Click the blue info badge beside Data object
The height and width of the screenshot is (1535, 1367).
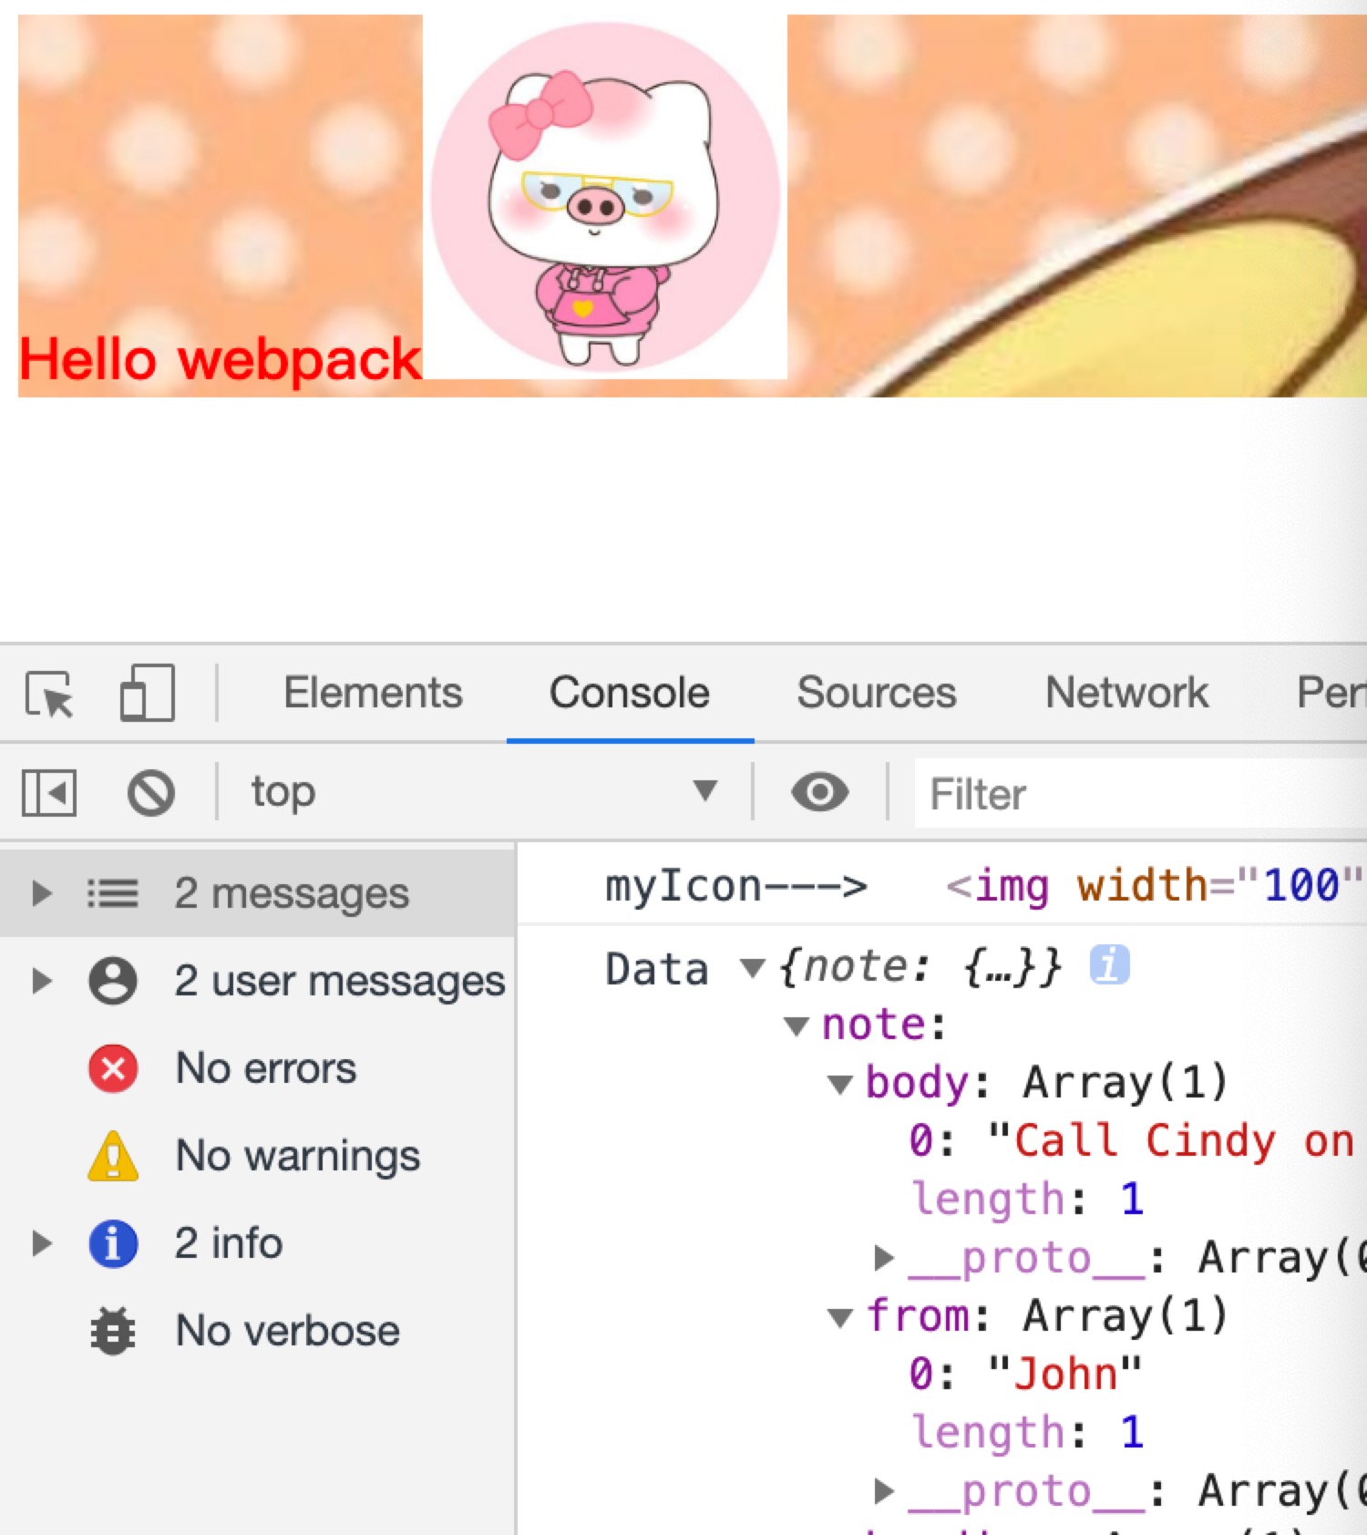coord(1109,965)
